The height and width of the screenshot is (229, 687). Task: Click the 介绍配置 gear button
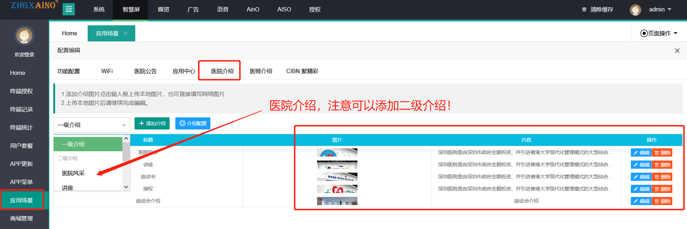(x=193, y=123)
